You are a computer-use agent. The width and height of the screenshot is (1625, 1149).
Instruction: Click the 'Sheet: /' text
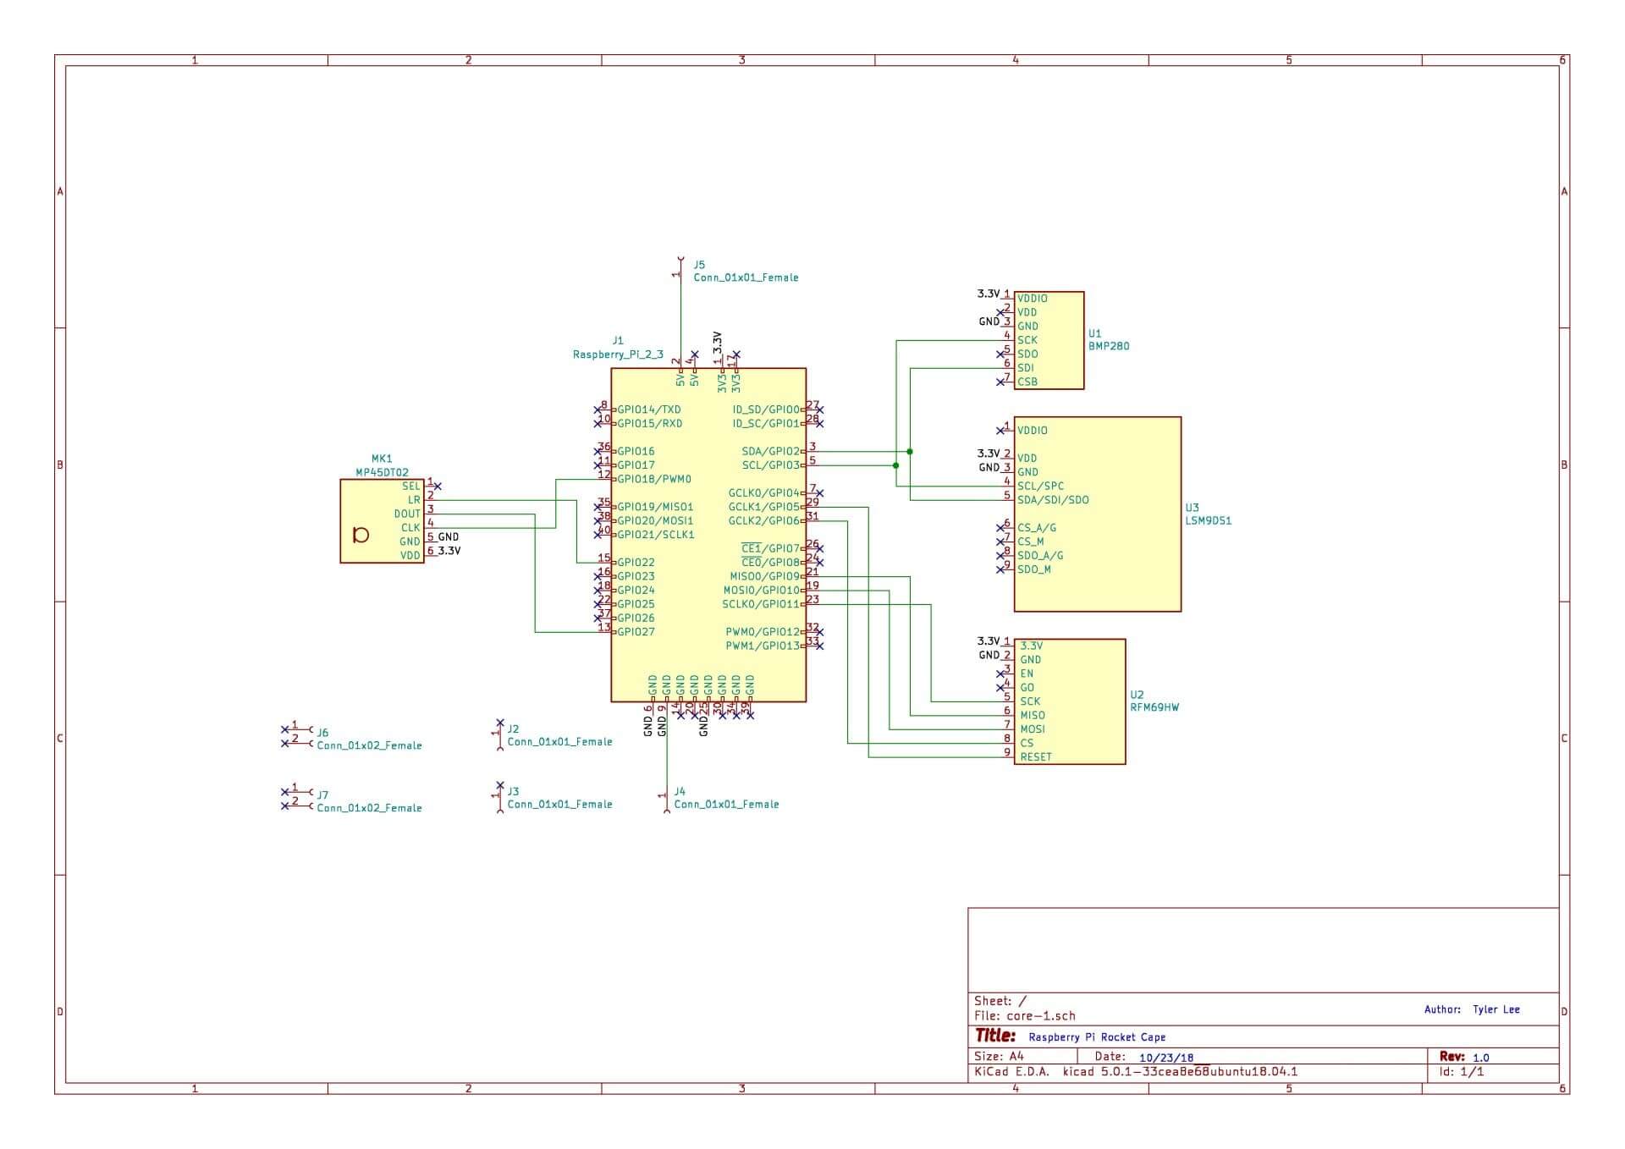click(x=1000, y=1001)
